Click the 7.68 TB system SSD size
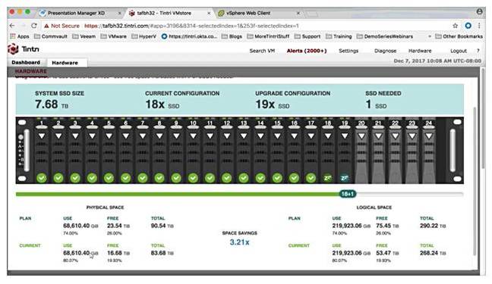 52,105
